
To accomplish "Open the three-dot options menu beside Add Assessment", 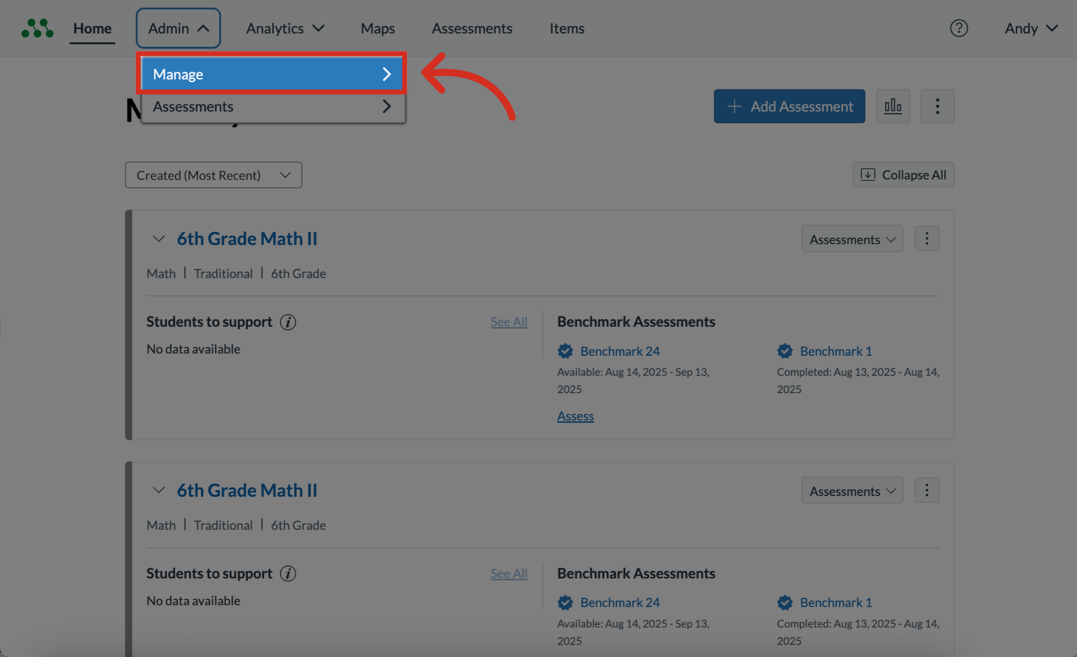I will (x=937, y=106).
